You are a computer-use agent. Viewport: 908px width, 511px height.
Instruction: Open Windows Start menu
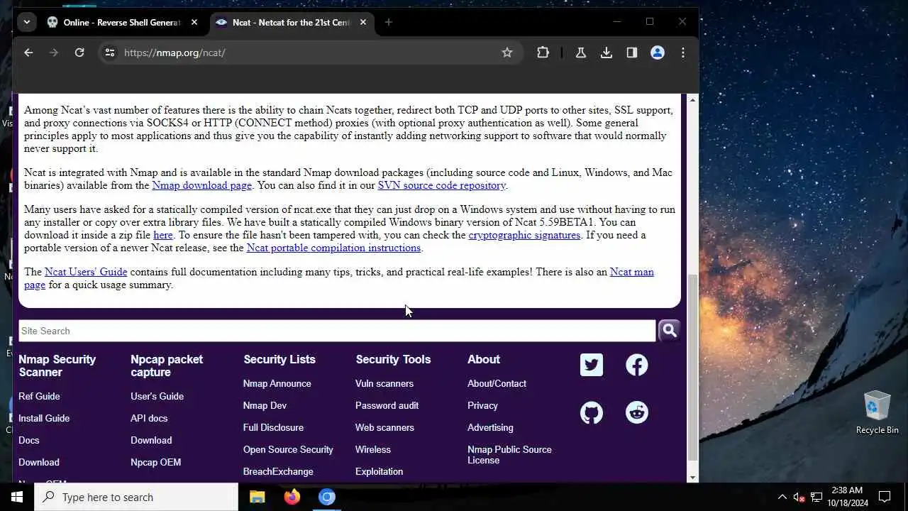pyautogui.click(x=17, y=497)
